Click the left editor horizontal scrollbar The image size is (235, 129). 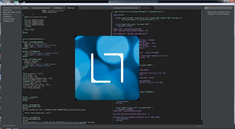pyautogui.click(x=54, y=124)
